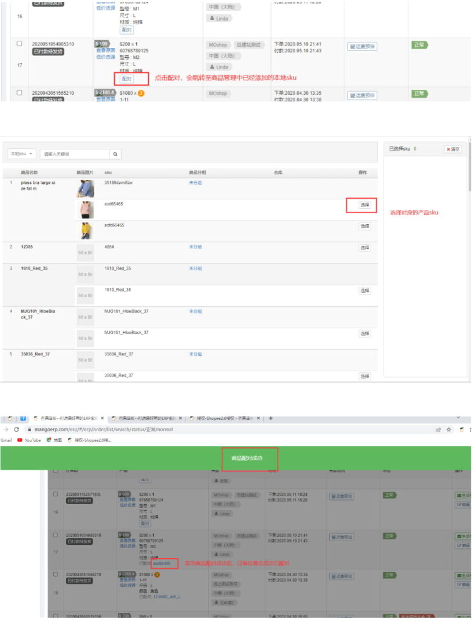Open new browser tab with plus icon
Image resolution: width=472 pixels, height=622 pixels.
tap(271, 419)
